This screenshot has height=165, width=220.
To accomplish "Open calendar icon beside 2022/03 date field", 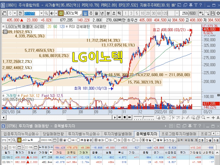I will (x=55, y=140).
